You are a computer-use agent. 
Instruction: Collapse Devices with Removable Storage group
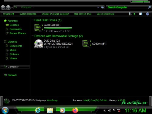tap(33, 36)
